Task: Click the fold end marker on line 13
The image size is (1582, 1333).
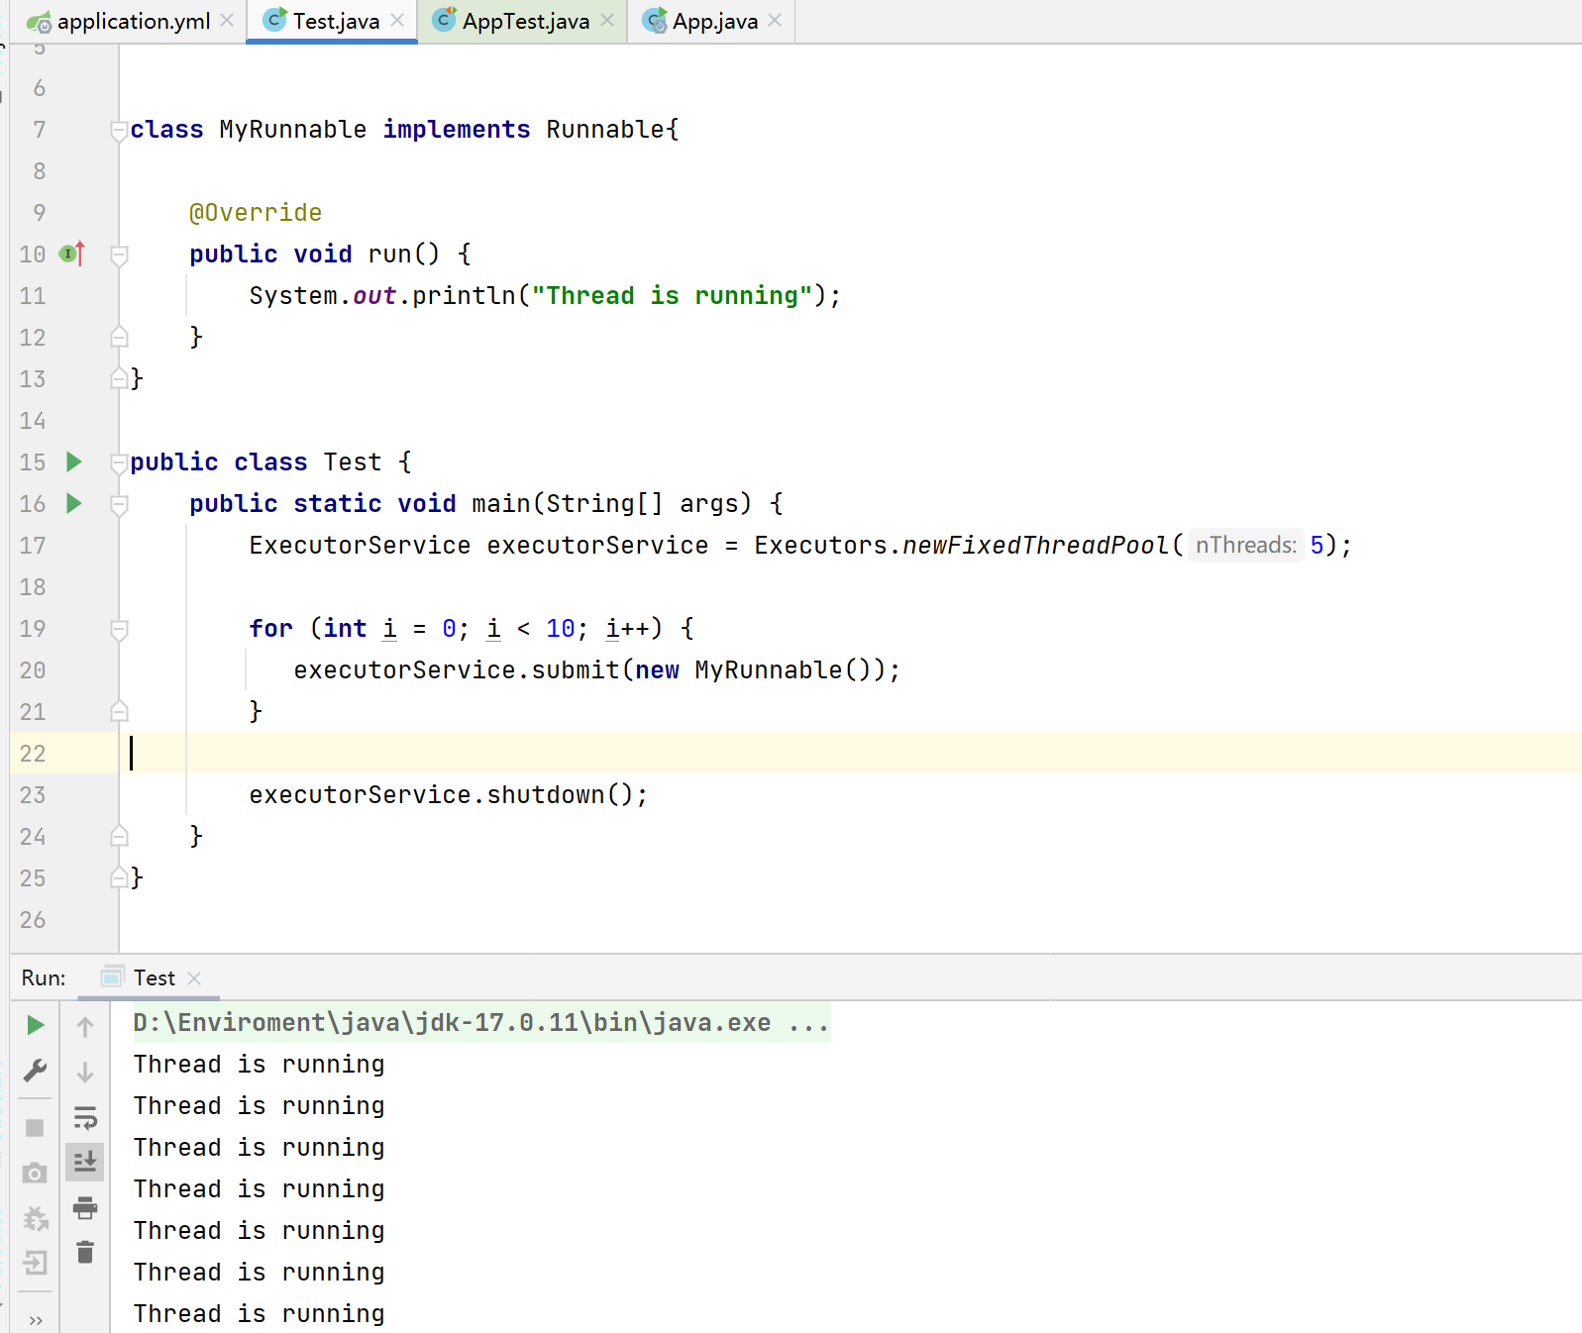Action: [119, 378]
